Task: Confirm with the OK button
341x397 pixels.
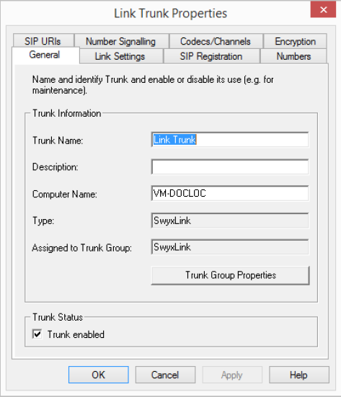Action: [x=99, y=375]
